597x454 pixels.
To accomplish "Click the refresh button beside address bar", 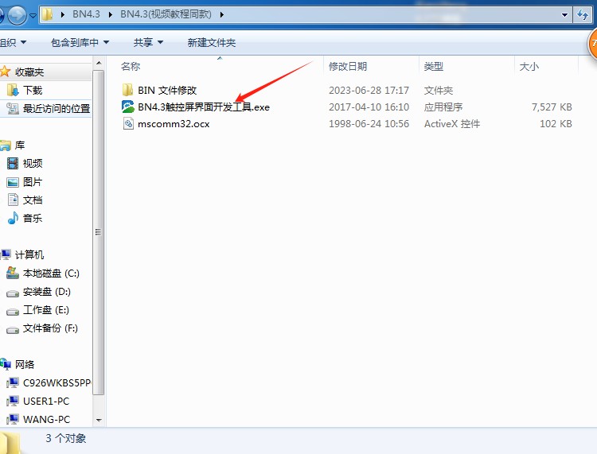I will [x=583, y=15].
